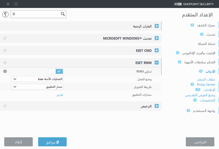Click badge 1 next to التشخيصات
The height and width of the screenshot is (149, 219).
point(195,100)
